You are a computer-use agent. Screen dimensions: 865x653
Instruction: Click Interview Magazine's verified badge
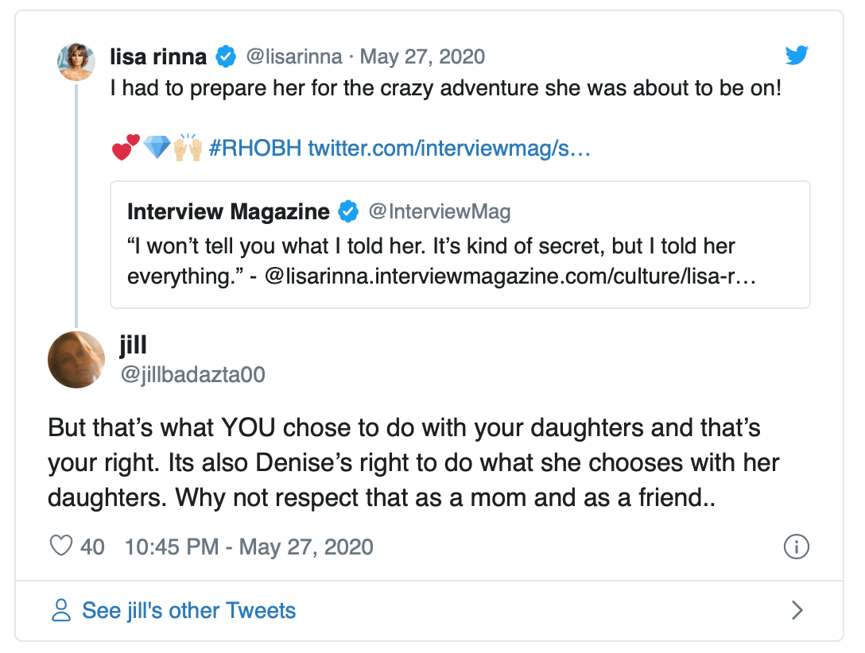(347, 211)
